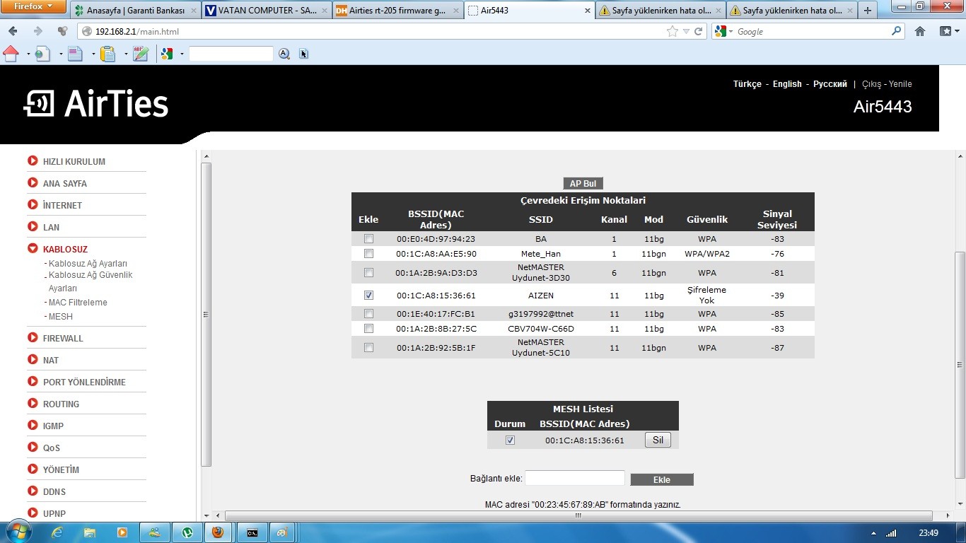This screenshot has height=543, width=966.
Task: Click the browser forward arrow
Action: click(x=37, y=31)
